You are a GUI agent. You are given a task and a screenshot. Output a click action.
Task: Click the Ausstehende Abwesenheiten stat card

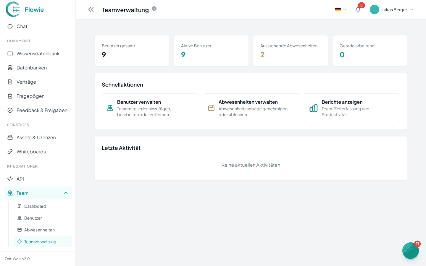click(x=291, y=51)
